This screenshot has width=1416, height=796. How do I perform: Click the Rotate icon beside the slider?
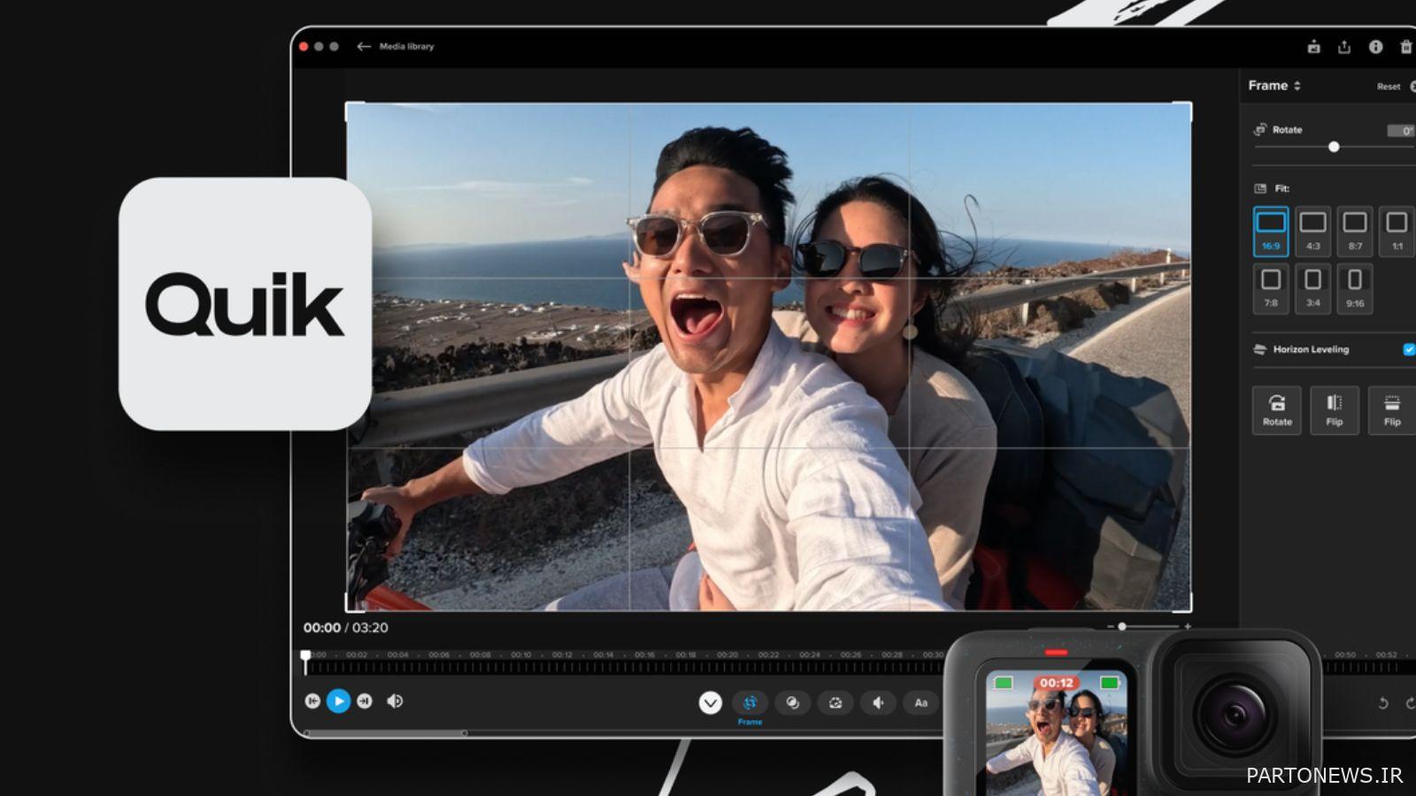tap(1260, 130)
